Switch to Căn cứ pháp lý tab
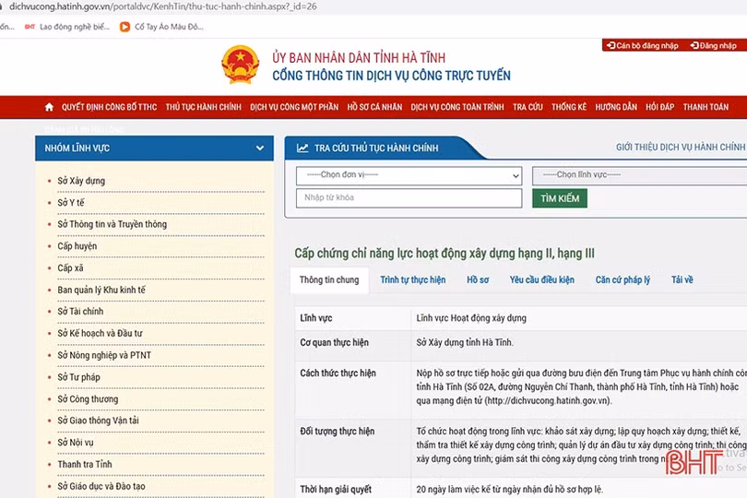The width and height of the screenshot is (747, 498). pyautogui.click(x=622, y=280)
